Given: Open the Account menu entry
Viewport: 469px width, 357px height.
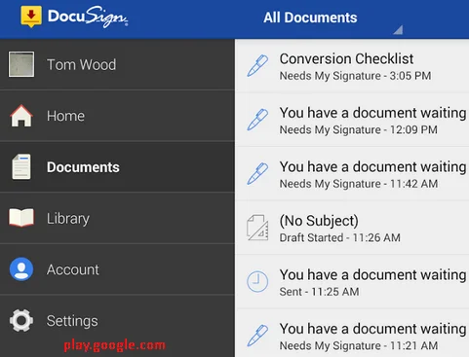Looking at the screenshot, I should [117, 269].
